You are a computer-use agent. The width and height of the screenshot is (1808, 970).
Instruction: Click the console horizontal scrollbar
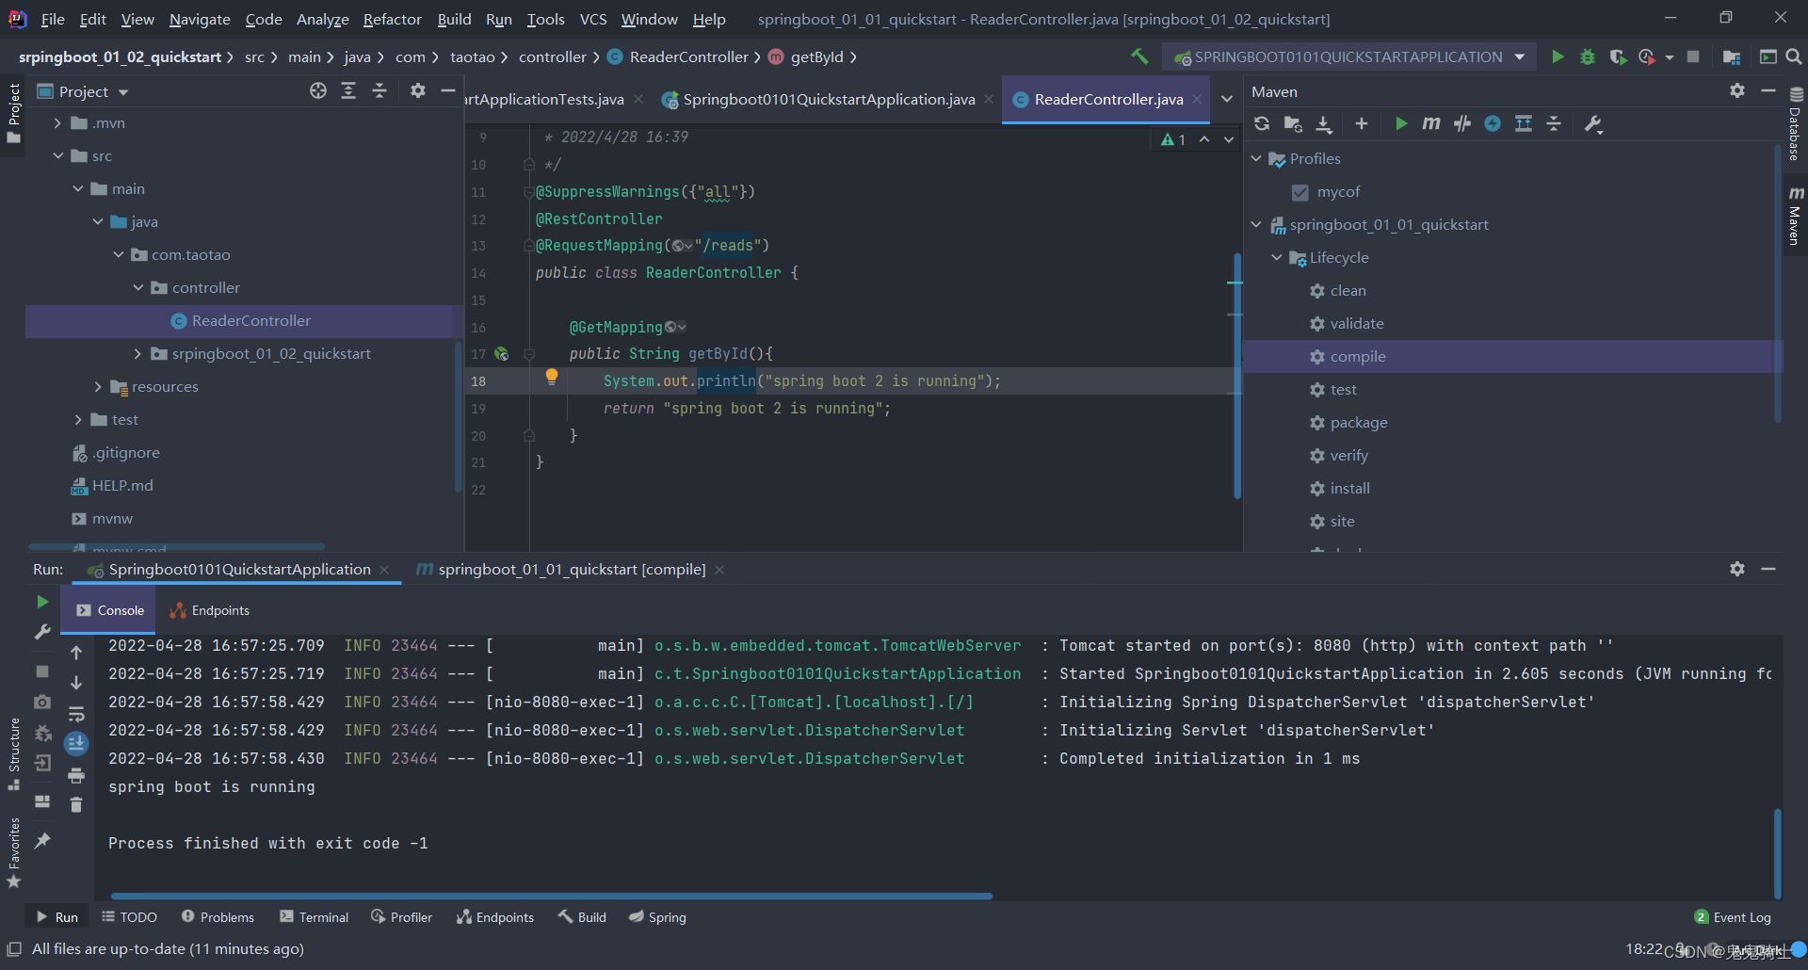pyautogui.click(x=552, y=896)
